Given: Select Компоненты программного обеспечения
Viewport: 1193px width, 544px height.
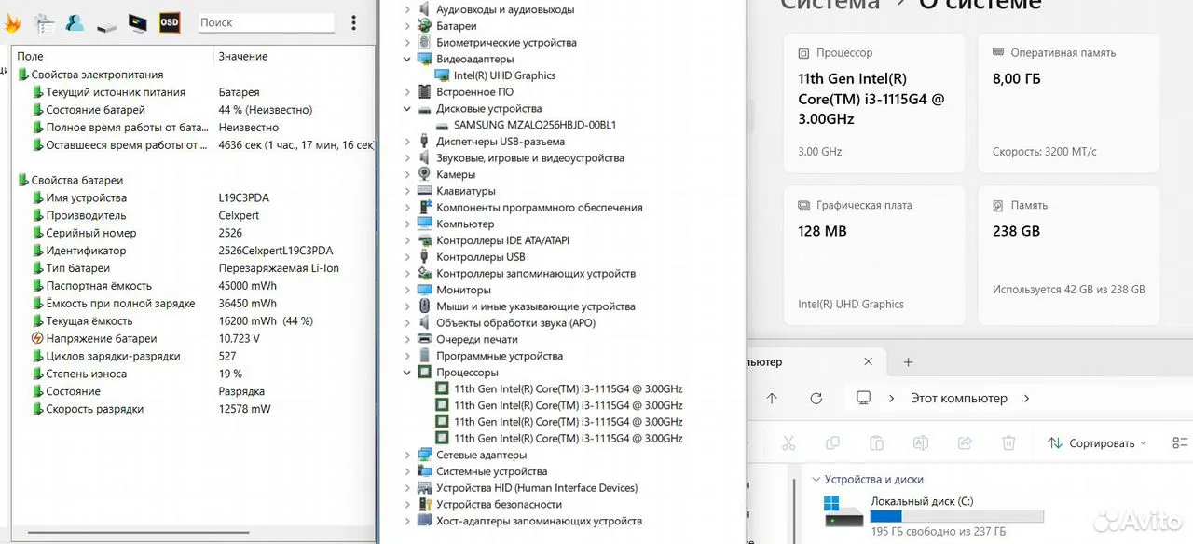Looking at the screenshot, I should 540,208.
